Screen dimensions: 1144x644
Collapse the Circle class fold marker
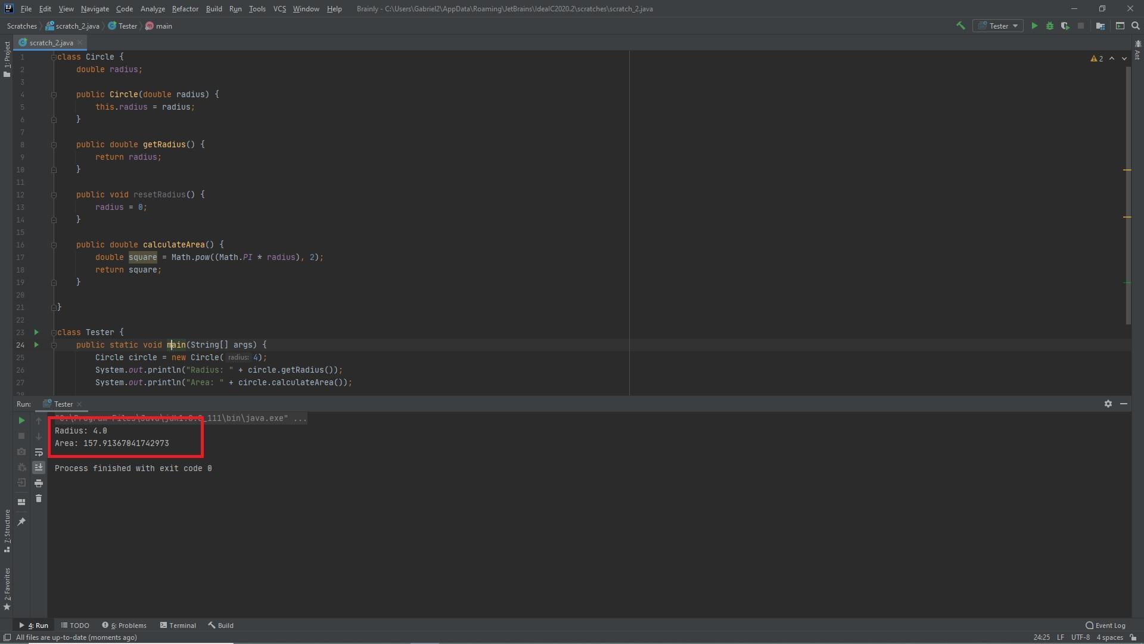click(x=54, y=57)
